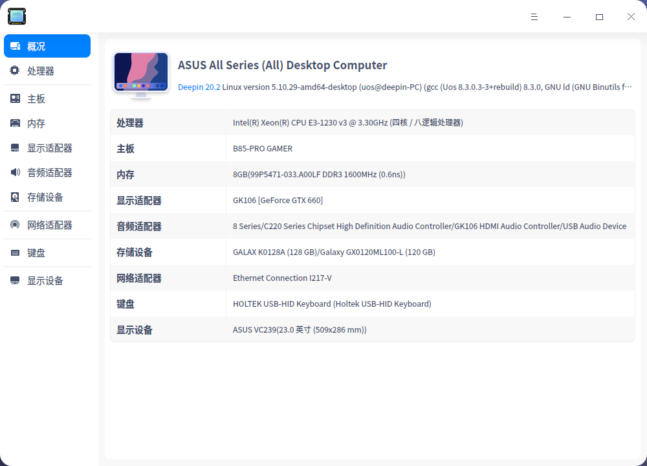The height and width of the screenshot is (466, 647).
Task: Click the 音频适配器 speaker icon
Action: tap(16, 172)
